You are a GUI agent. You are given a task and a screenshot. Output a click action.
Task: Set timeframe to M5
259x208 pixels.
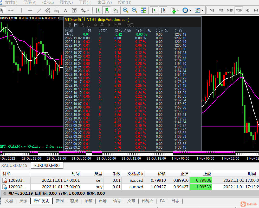click(x=221, y=10)
